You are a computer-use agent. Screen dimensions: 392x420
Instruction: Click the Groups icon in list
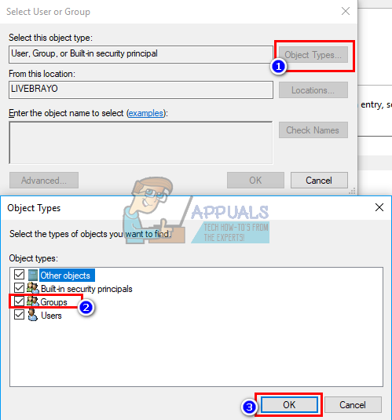(x=33, y=301)
